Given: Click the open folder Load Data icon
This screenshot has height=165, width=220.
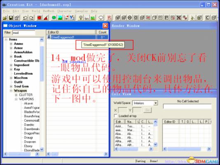Looking at the screenshot, I should tap(5, 18).
